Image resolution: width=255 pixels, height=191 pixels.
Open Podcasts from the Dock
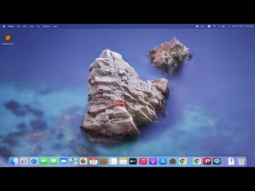(x=153, y=161)
